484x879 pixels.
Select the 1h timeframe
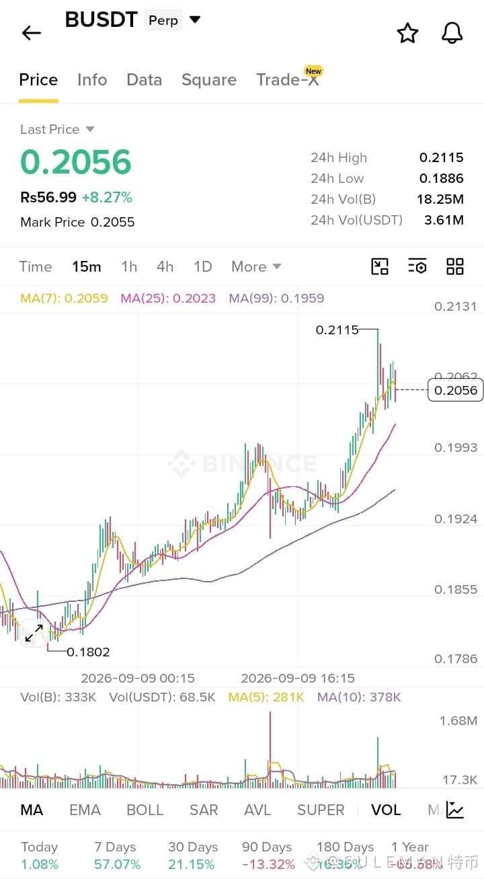pos(129,266)
